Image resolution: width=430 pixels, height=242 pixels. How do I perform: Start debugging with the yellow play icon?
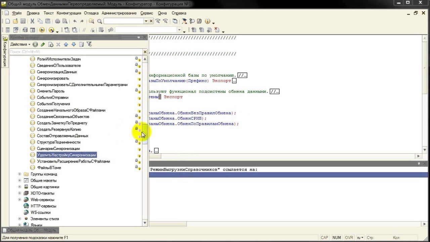point(42,30)
